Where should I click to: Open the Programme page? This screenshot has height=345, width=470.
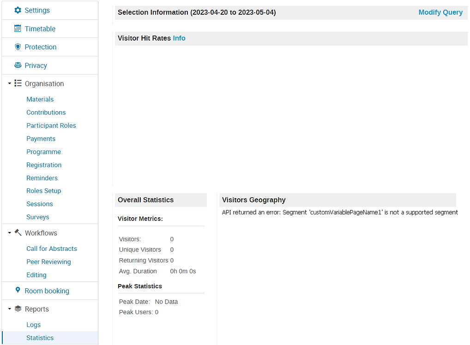click(x=43, y=152)
